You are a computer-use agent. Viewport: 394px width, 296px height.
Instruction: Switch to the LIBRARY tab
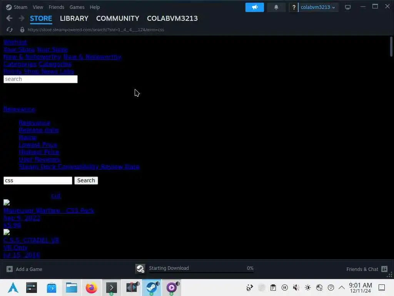[74, 18]
